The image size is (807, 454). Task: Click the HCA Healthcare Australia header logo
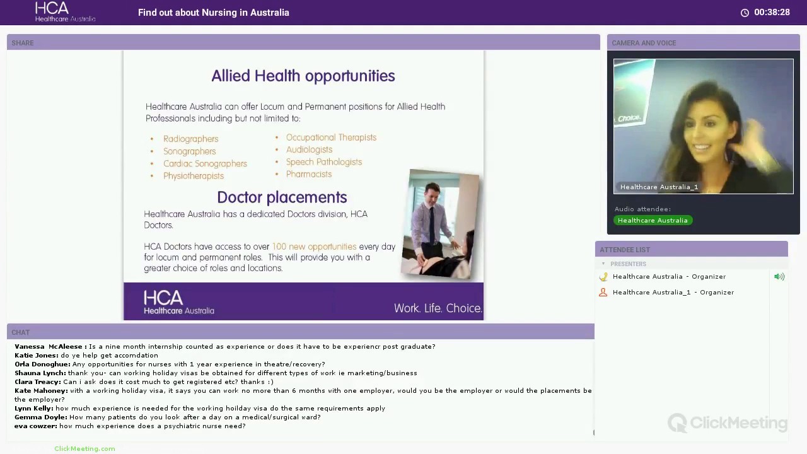pyautogui.click(x=65, y=12)
